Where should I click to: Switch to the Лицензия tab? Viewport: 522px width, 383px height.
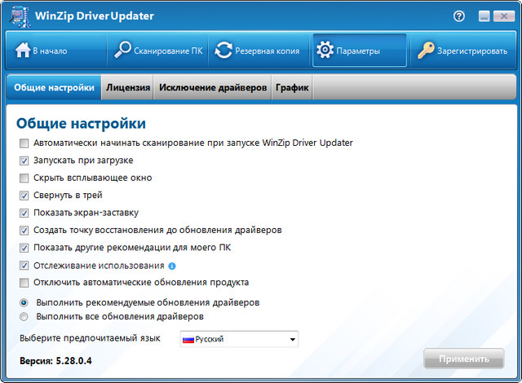coord(128,88)
